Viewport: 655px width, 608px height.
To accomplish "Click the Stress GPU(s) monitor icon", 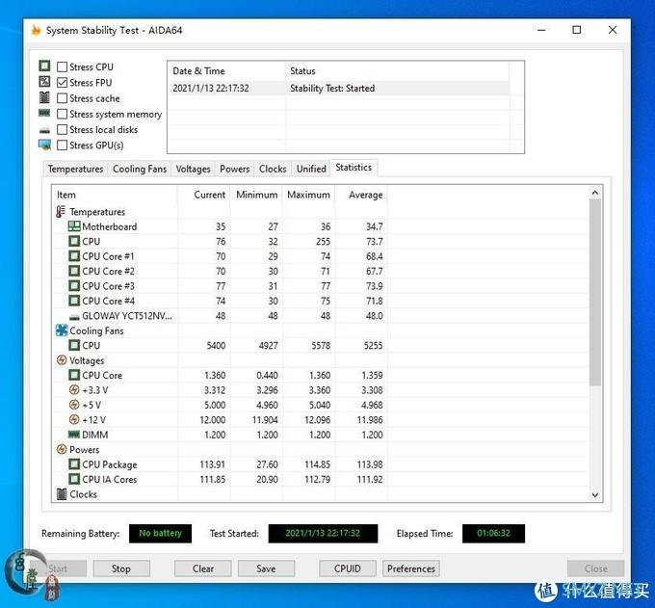I will pos(44,145).
